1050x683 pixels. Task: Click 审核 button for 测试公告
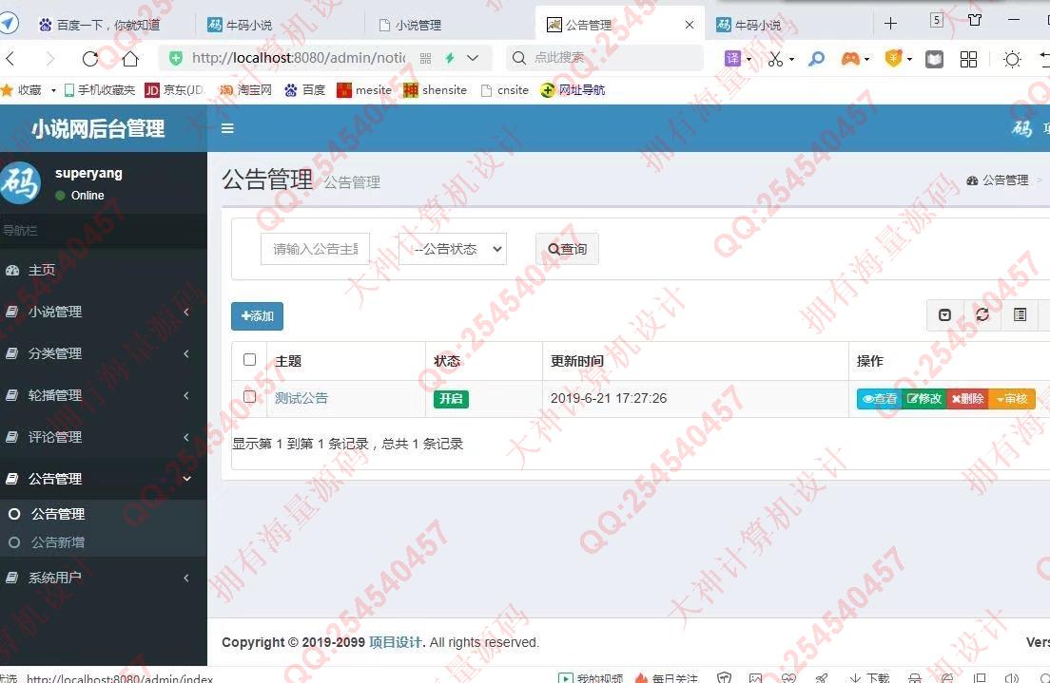click(1012, 399)
